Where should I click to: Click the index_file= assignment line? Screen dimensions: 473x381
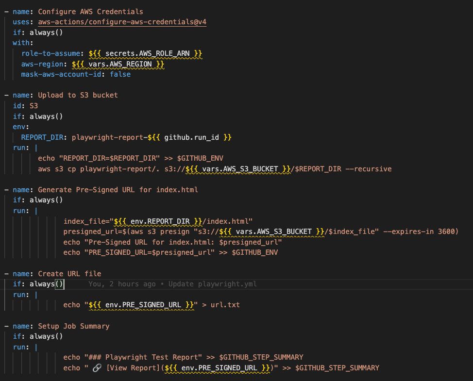point(158,221)
